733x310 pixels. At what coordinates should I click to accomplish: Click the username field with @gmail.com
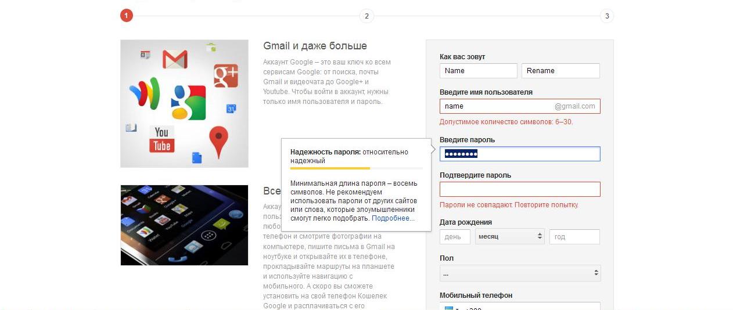tap(520, 106)
